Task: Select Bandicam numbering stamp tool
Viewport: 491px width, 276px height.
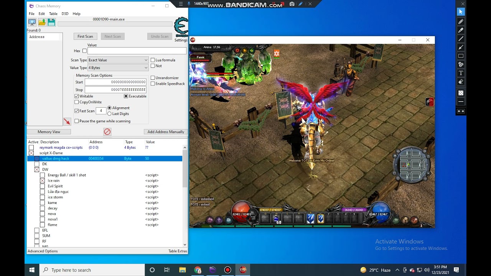Action: tap(461, 64)
